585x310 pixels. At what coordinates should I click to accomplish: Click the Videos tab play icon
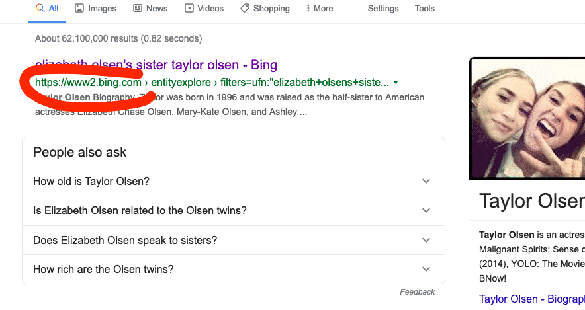[189, 8]
